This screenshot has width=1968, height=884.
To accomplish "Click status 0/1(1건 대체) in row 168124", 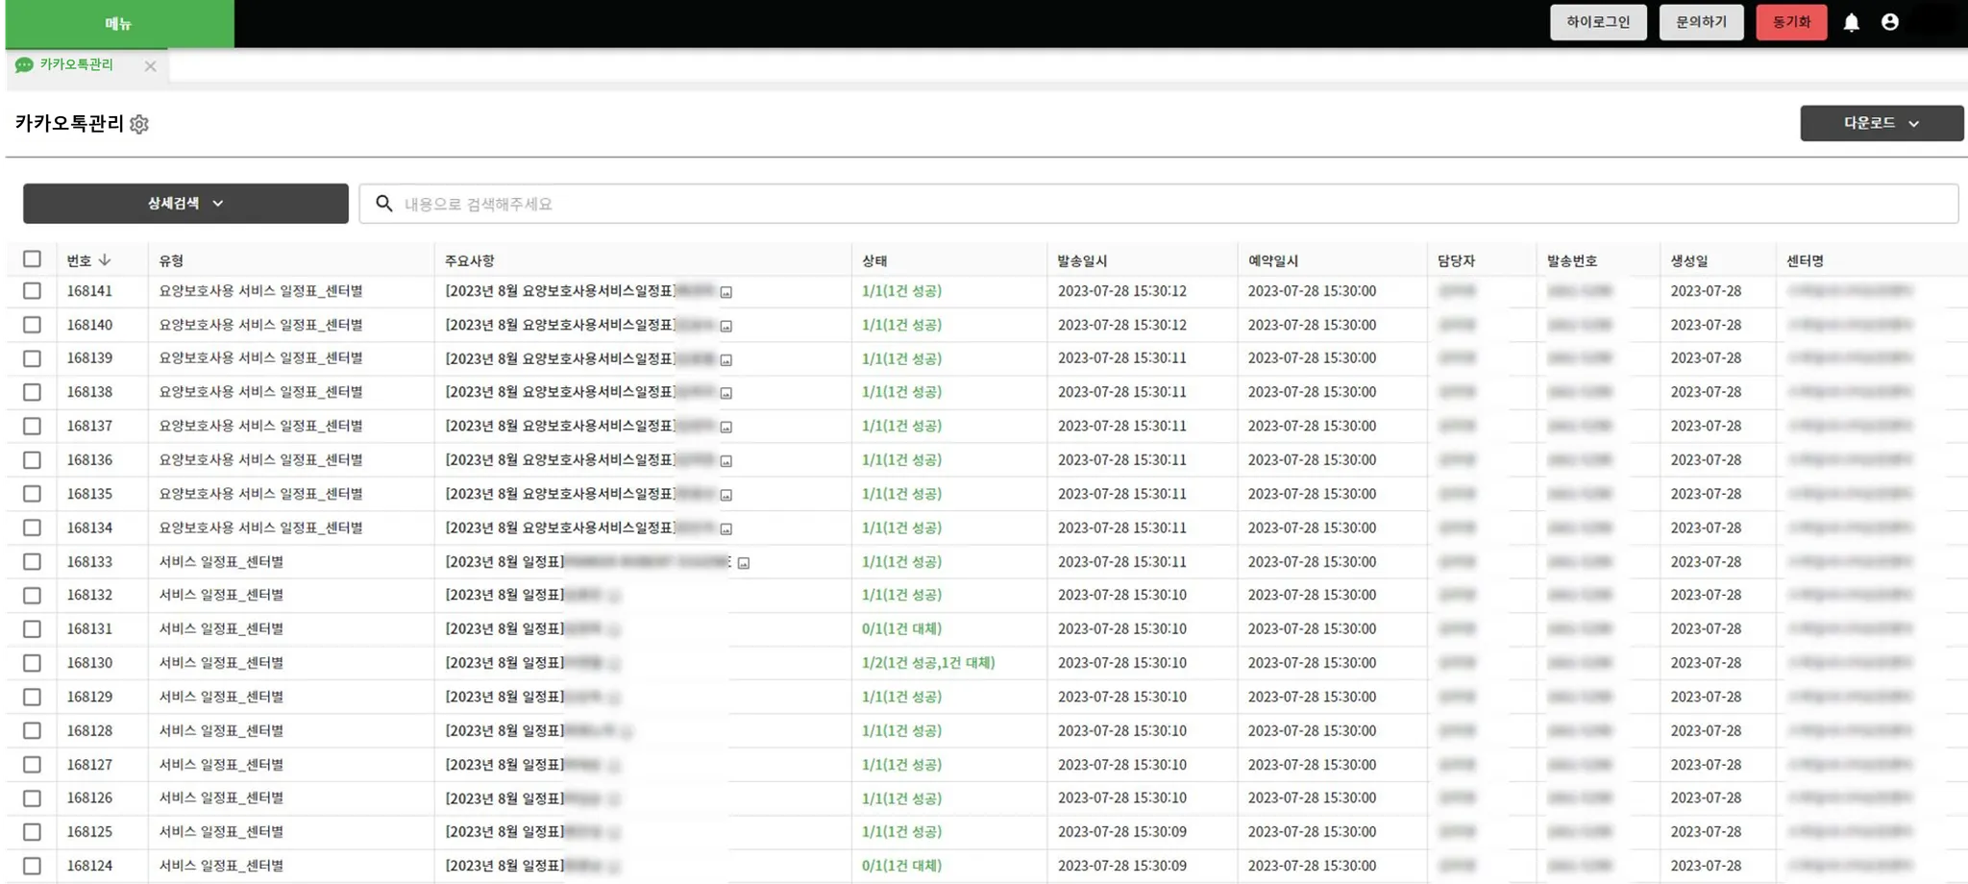I will (x=901, y=866).
